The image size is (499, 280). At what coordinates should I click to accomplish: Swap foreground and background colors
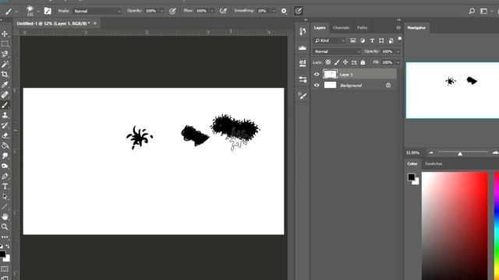pyautogui.click(x=7, y=247)
